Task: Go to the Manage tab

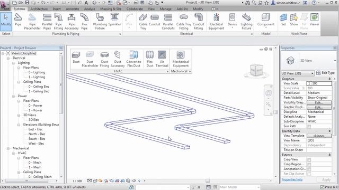Action: (x=166, y=9)
